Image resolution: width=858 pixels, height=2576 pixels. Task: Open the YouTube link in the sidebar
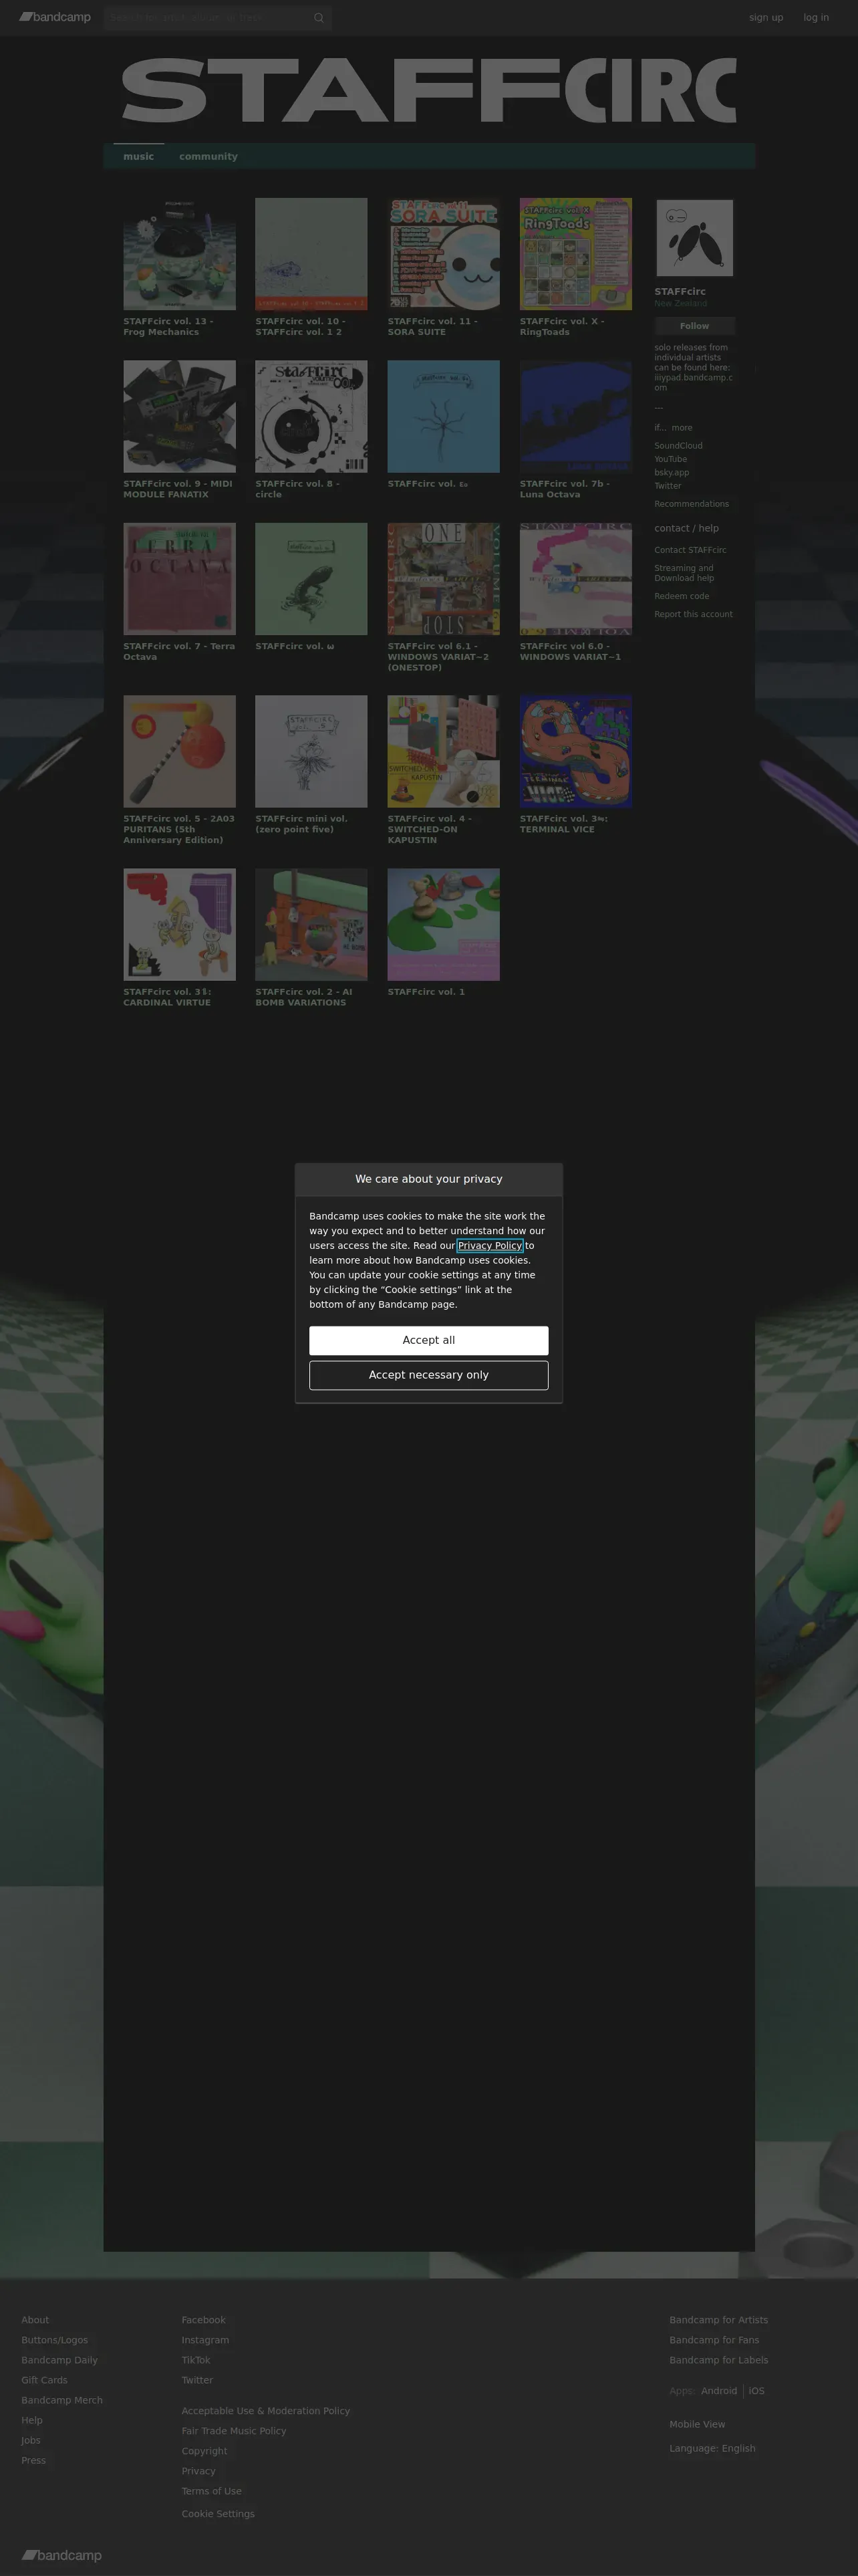point(671,459)
